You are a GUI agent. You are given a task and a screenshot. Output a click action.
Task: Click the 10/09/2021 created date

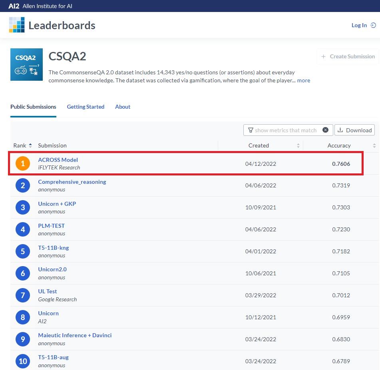click(261, 207)
